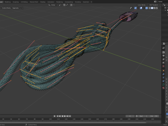Open the snapping options dropdown
168x126 pixels.
(x=68, y=5)
